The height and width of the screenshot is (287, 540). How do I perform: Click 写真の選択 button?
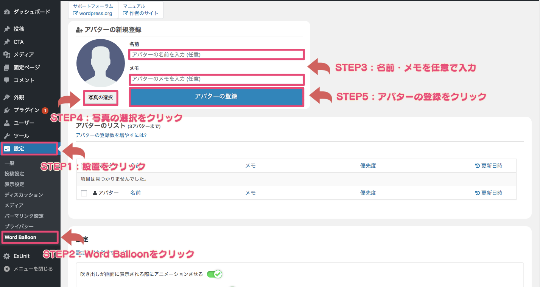(100, 97)
